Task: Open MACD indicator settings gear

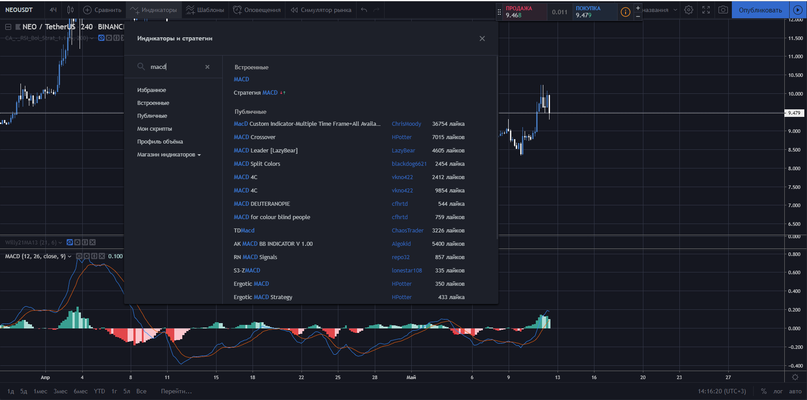Action: pos(87,256)
